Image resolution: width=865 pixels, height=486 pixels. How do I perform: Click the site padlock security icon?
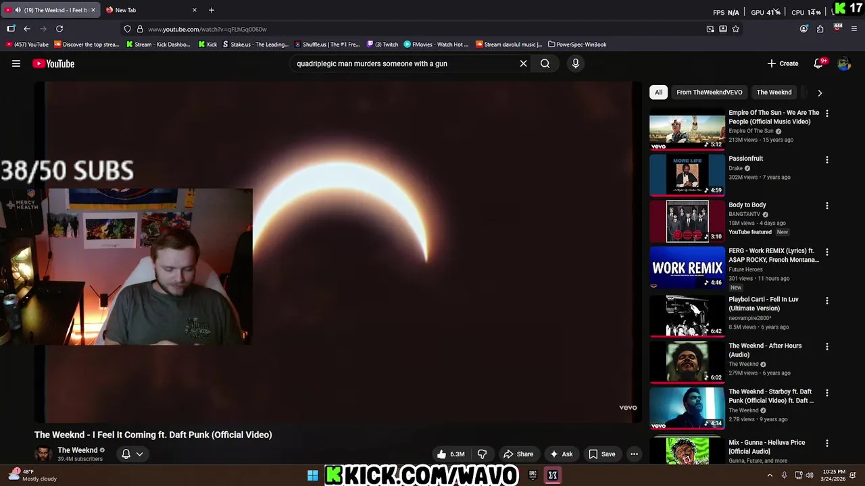[x=140, y=29]
